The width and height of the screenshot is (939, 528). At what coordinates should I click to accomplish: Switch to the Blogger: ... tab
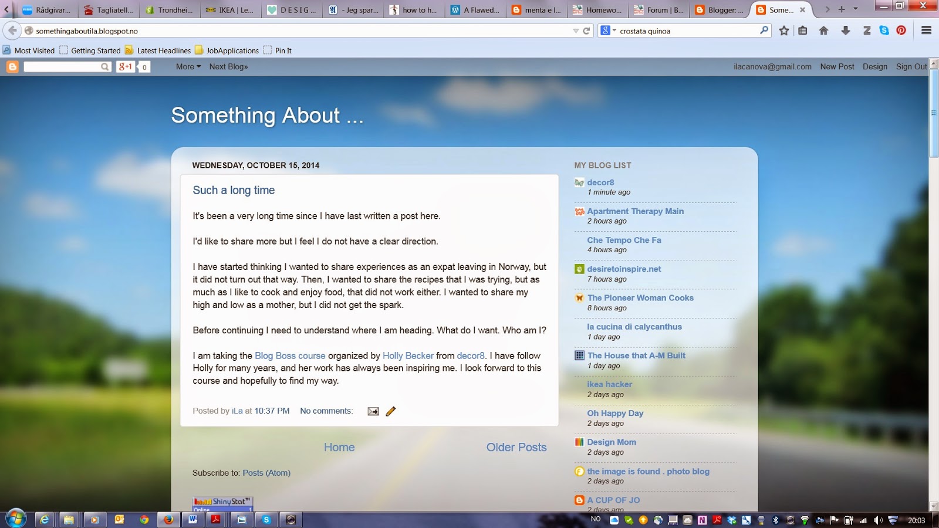(720, 10)
